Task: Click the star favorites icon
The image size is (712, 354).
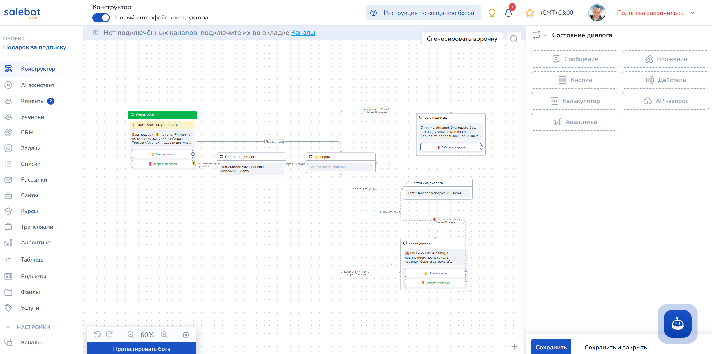Action: tap(529, 13)
